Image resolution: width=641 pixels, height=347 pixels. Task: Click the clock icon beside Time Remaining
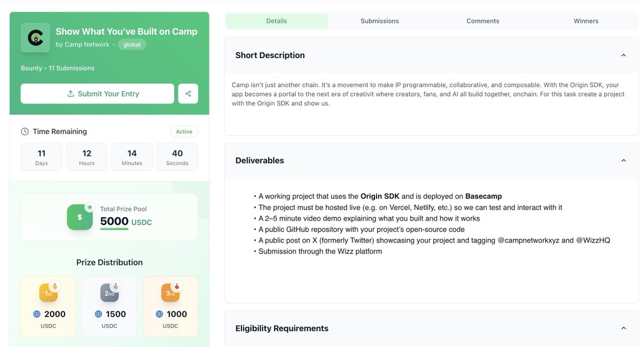pos(25,131)
